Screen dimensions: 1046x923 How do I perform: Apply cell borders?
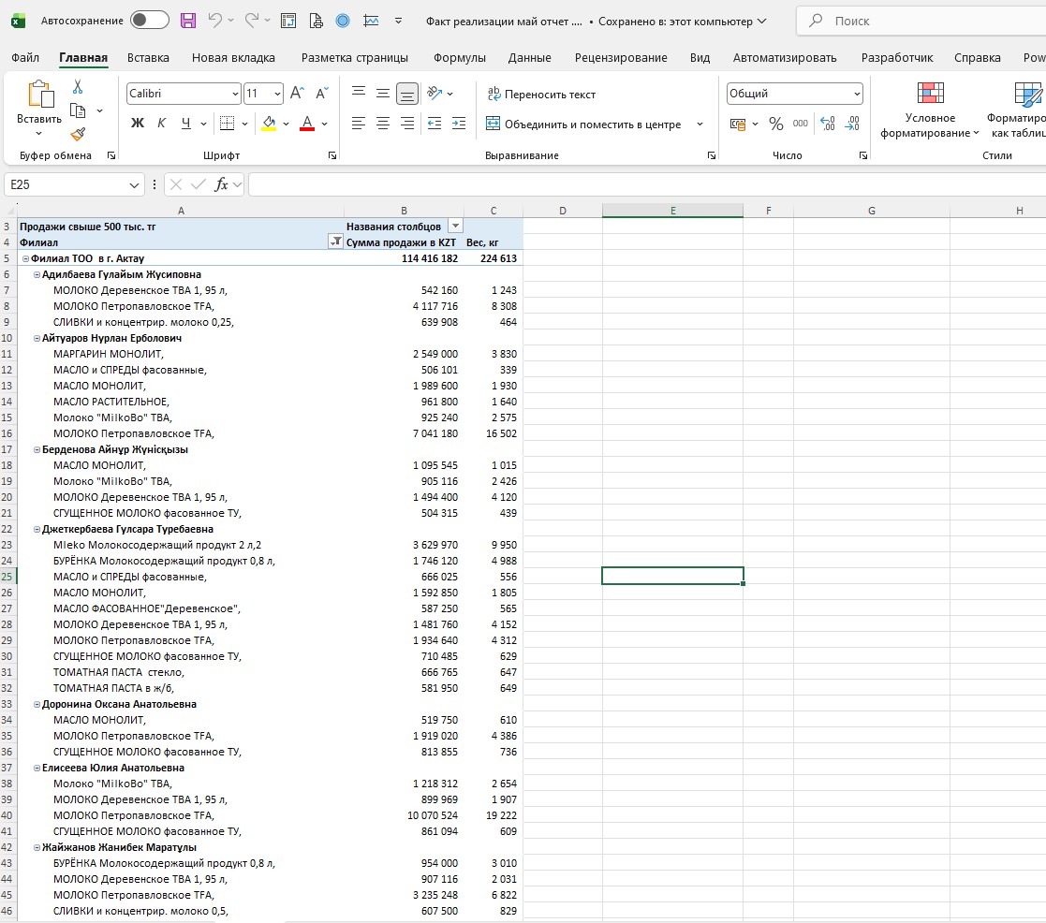point(227,124)
